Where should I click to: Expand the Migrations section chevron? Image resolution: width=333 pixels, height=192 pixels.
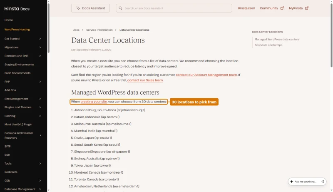click(40, 47)
